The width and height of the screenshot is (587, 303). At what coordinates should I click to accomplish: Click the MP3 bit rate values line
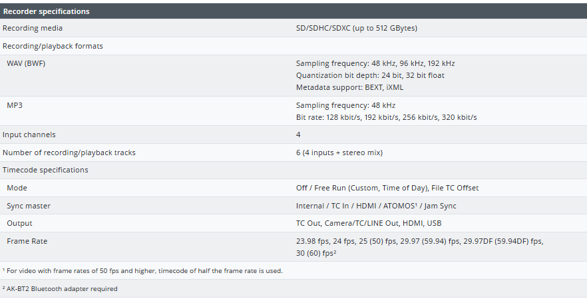click(386, 117)
